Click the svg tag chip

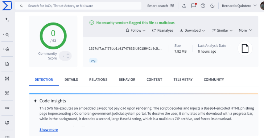(x=93, y=61)
